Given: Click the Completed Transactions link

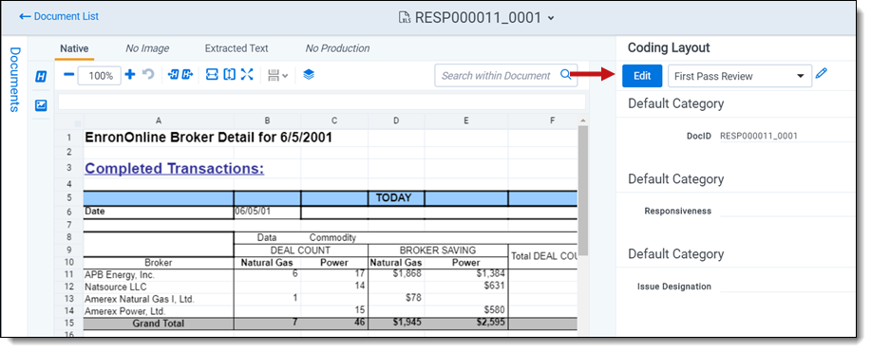Looking at the screenshot, I should click(x=175, y=168).
